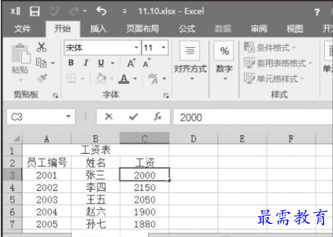The width and height of the screenshot is (333, 237).
Task: Open 条件格式 conditional formatting
Action: [x=269, y=47]
